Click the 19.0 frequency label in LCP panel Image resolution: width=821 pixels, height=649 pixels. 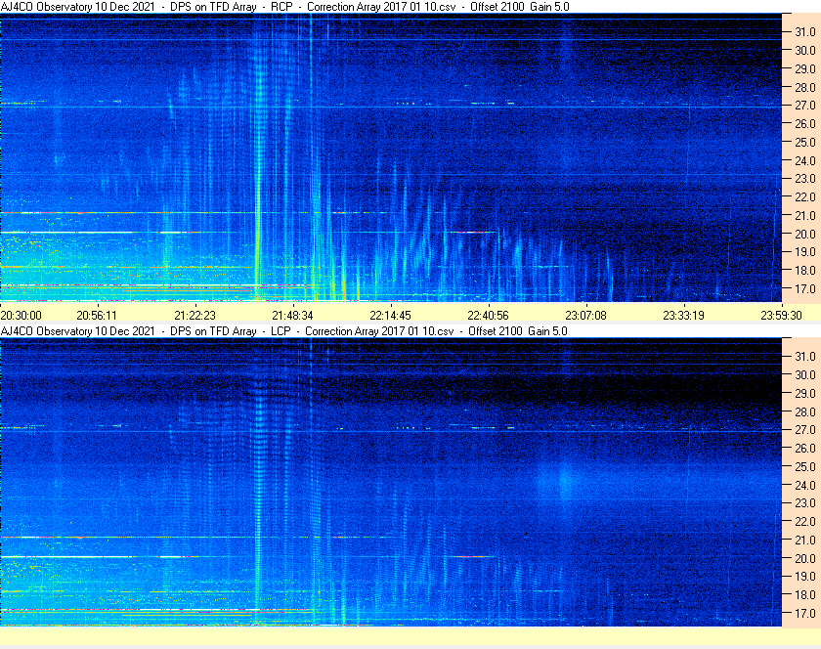(x=805, y=577)
